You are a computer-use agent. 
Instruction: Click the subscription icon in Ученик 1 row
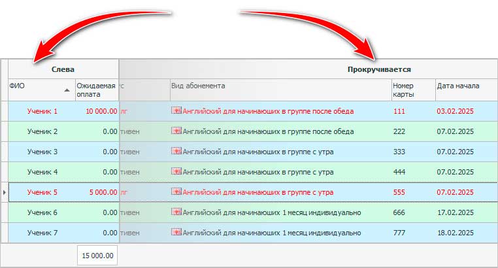tap(176, 111)
